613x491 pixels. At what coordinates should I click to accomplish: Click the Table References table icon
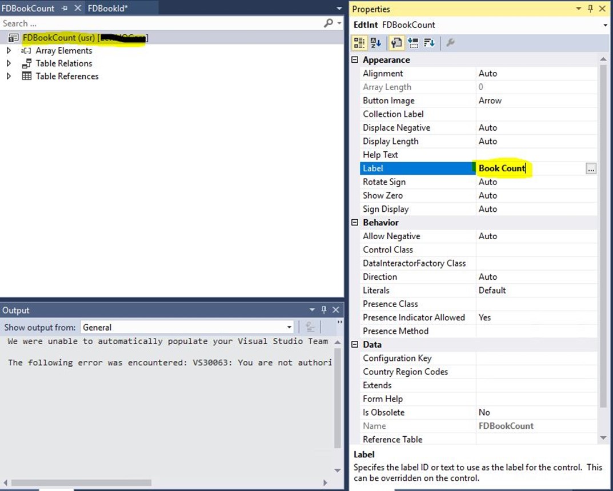click(26, 76)
